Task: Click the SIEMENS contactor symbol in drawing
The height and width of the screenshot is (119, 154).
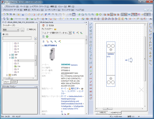Action: tap(111, 64)
